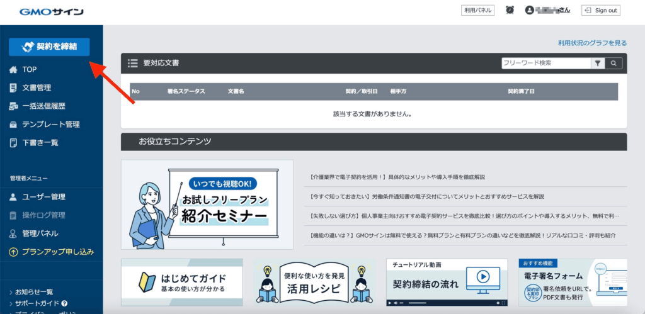Open 操作ログ管理 in the sidebar
Screen dimensions: 645x314
(43, 215)
